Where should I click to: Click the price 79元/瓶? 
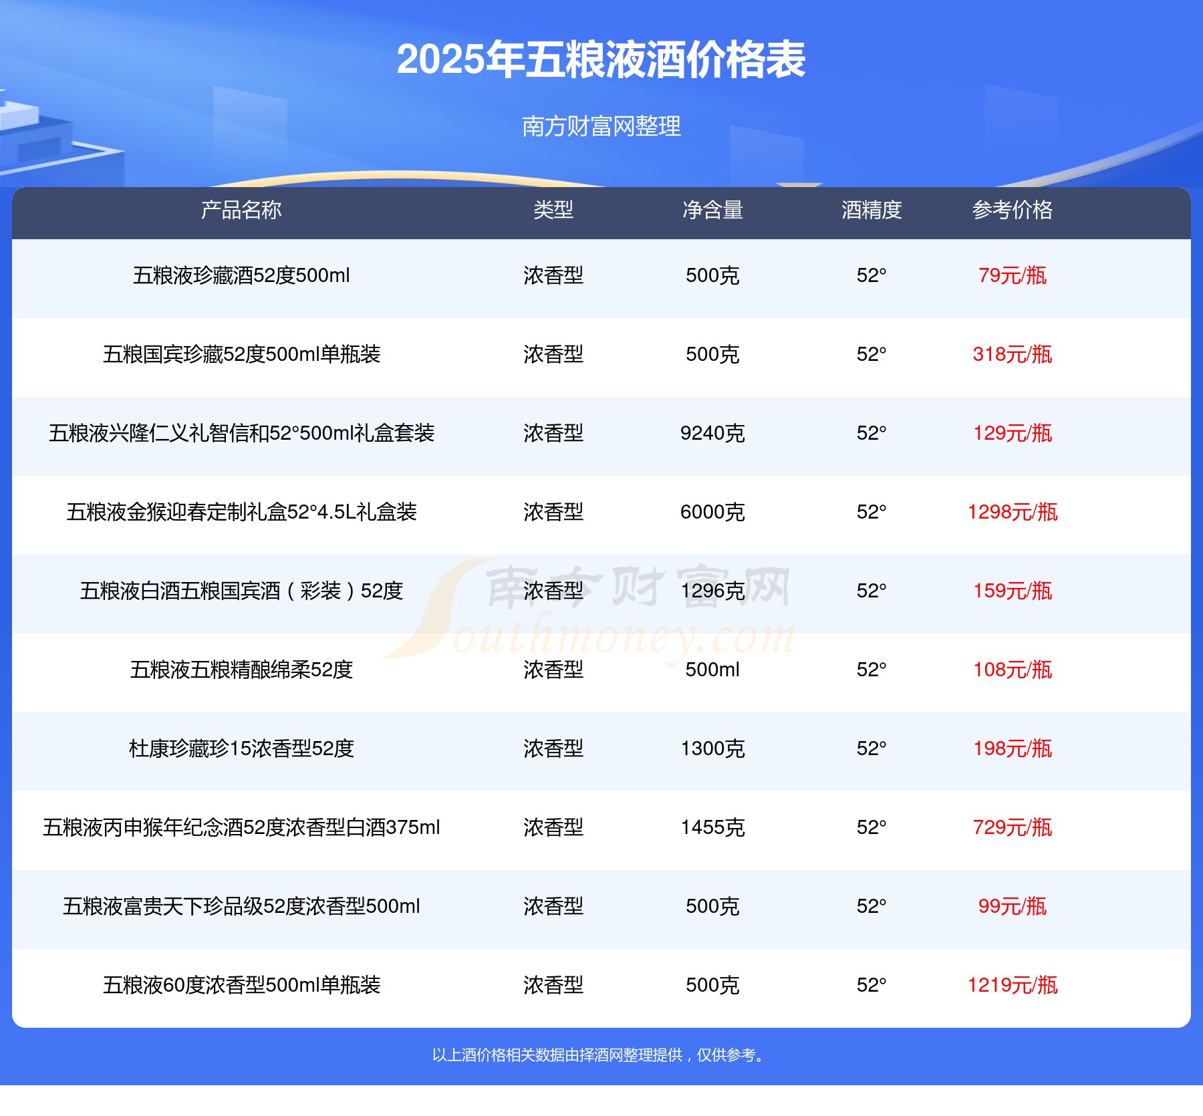click(x=1013, y=275)
